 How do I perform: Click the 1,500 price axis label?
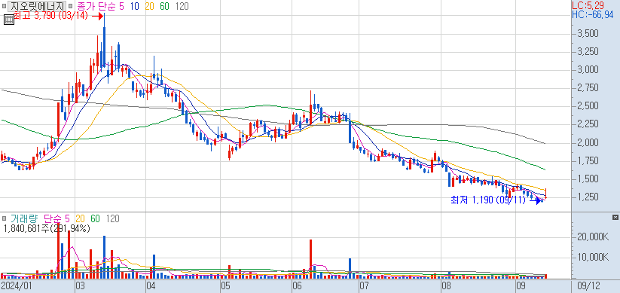[x=587, y=179]
